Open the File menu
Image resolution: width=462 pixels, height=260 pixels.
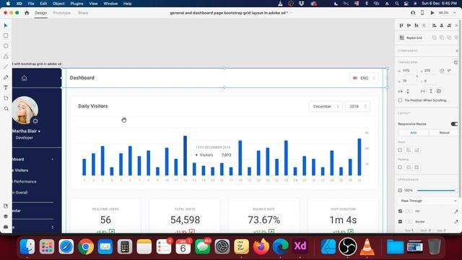[x=31, y=4]
